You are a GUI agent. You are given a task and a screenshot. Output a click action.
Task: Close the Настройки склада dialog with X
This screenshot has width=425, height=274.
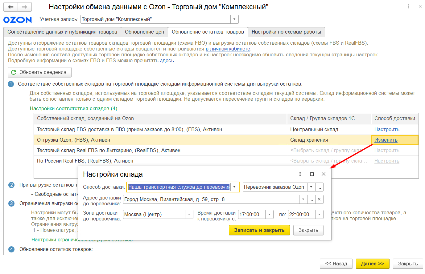click(324, 174)
